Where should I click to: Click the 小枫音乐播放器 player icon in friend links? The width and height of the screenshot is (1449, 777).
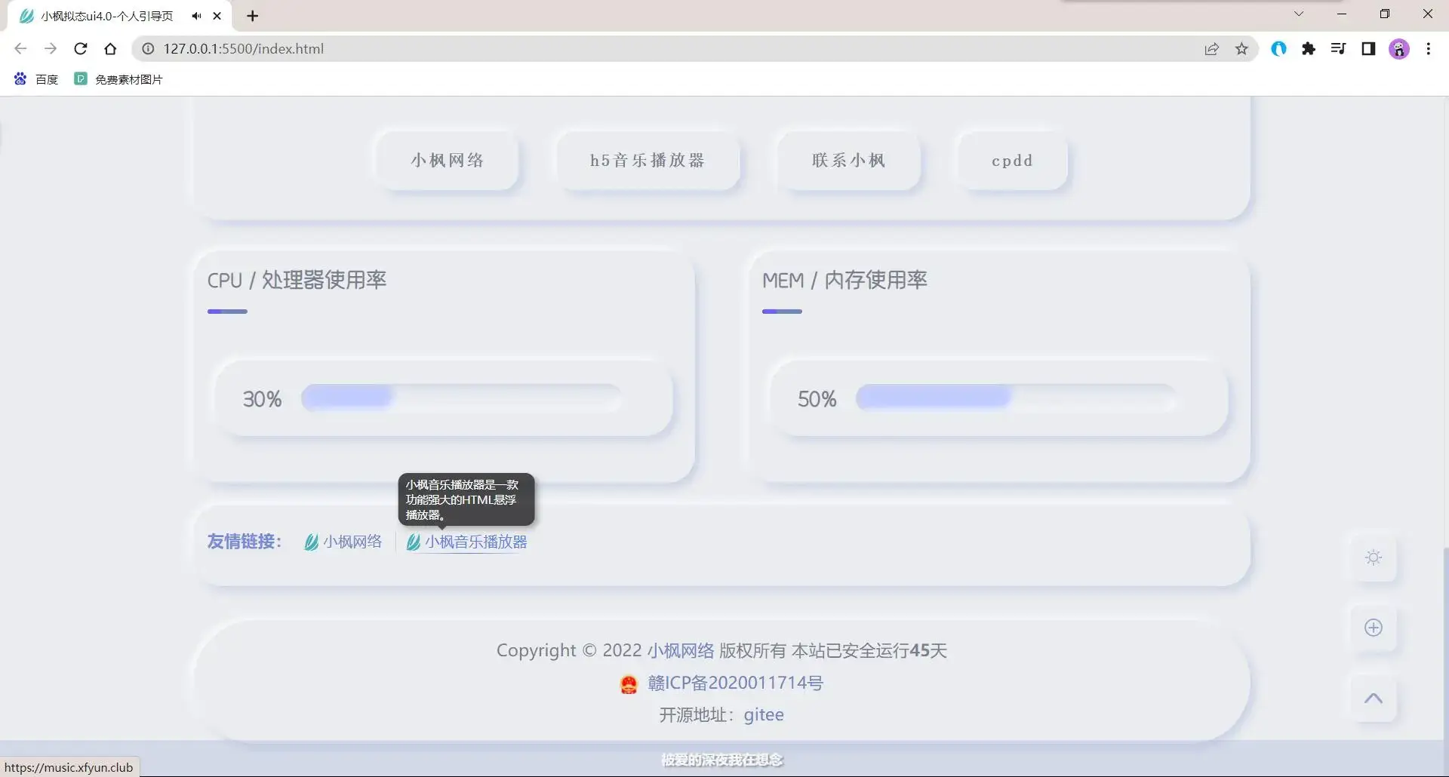coord(412,542)
